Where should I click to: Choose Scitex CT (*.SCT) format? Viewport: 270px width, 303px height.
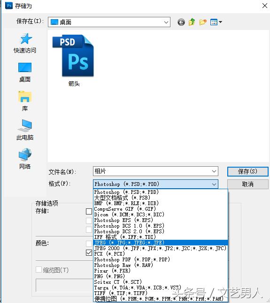point(161,282)
